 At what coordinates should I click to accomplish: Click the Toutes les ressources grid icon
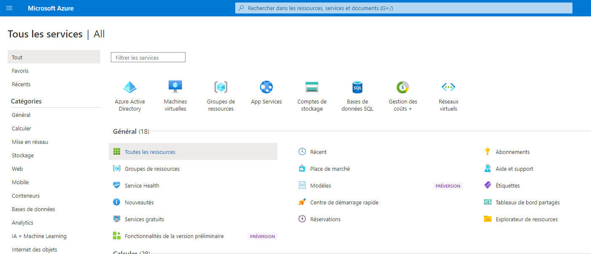tap(117, 152)
